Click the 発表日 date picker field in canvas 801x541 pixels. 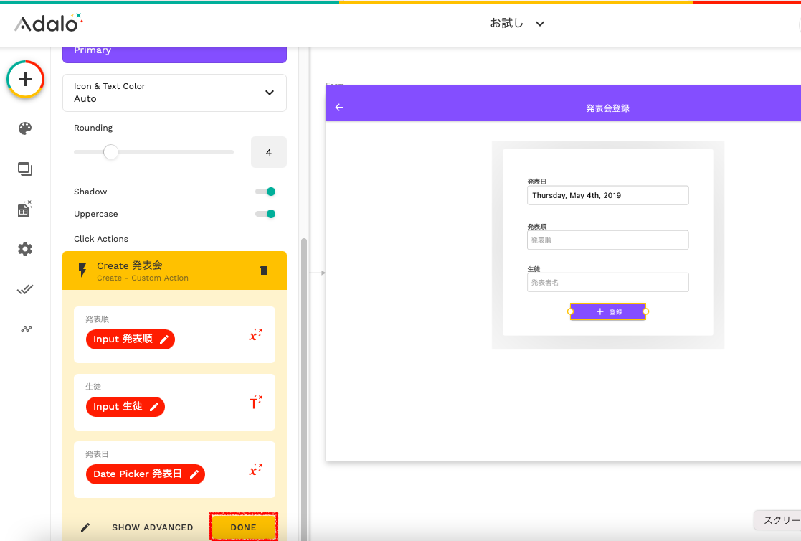click(x=607, y=195)
